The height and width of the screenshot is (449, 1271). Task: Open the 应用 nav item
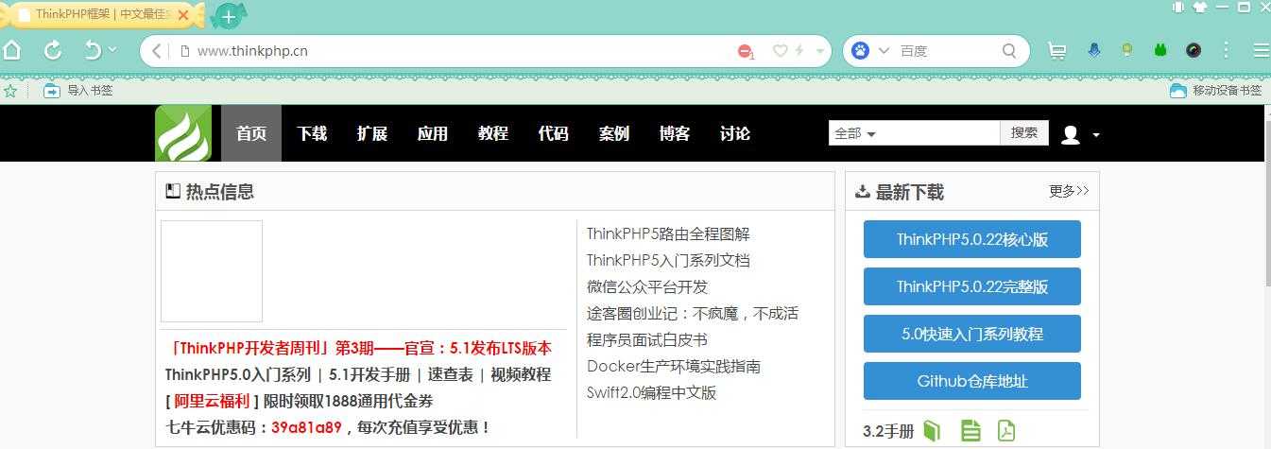[433, 133]
